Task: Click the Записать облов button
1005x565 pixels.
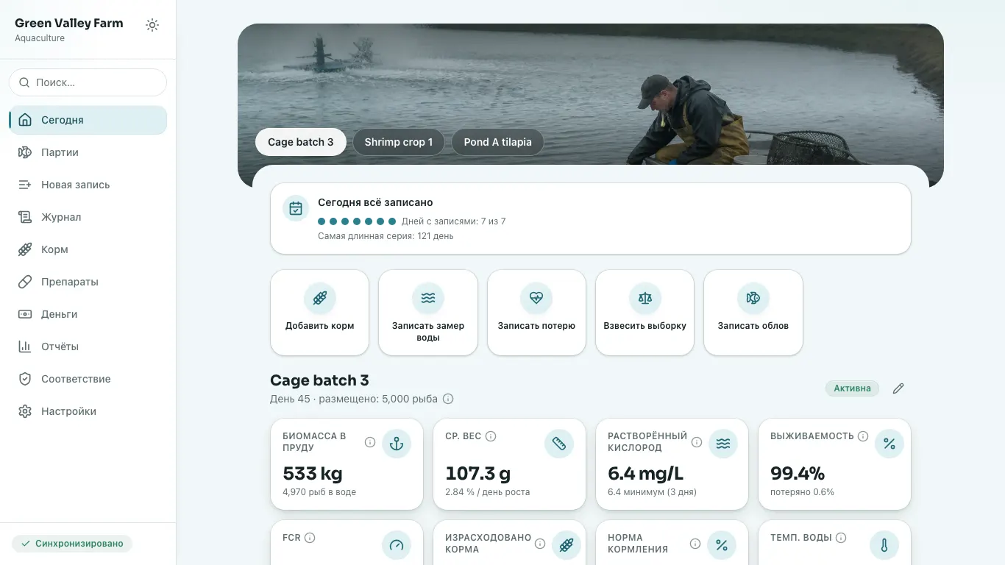Action: point(753,312)
